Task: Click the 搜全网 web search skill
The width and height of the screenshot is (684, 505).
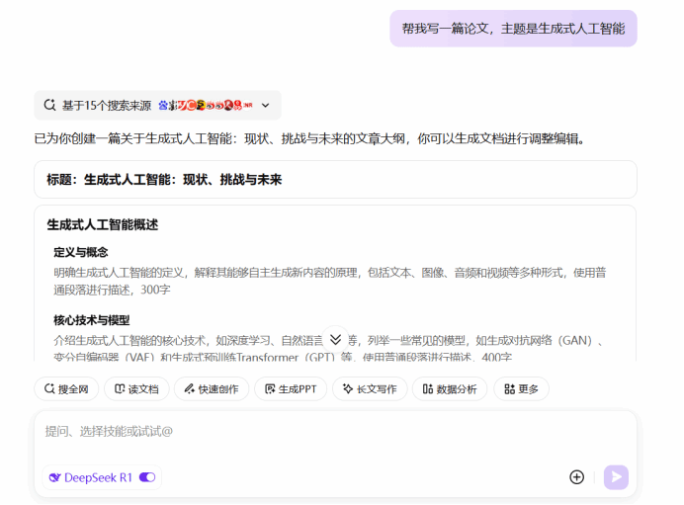Action: pyautogui.click(x=66, y=389)
